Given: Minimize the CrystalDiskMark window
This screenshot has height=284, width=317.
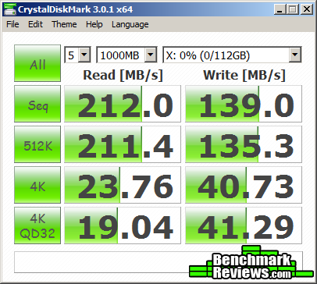Looking at the screenshot, I should coord(280,9).
